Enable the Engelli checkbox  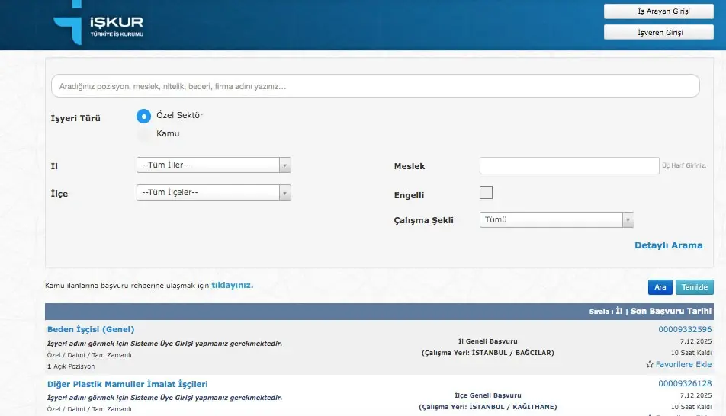coord(486,193)
